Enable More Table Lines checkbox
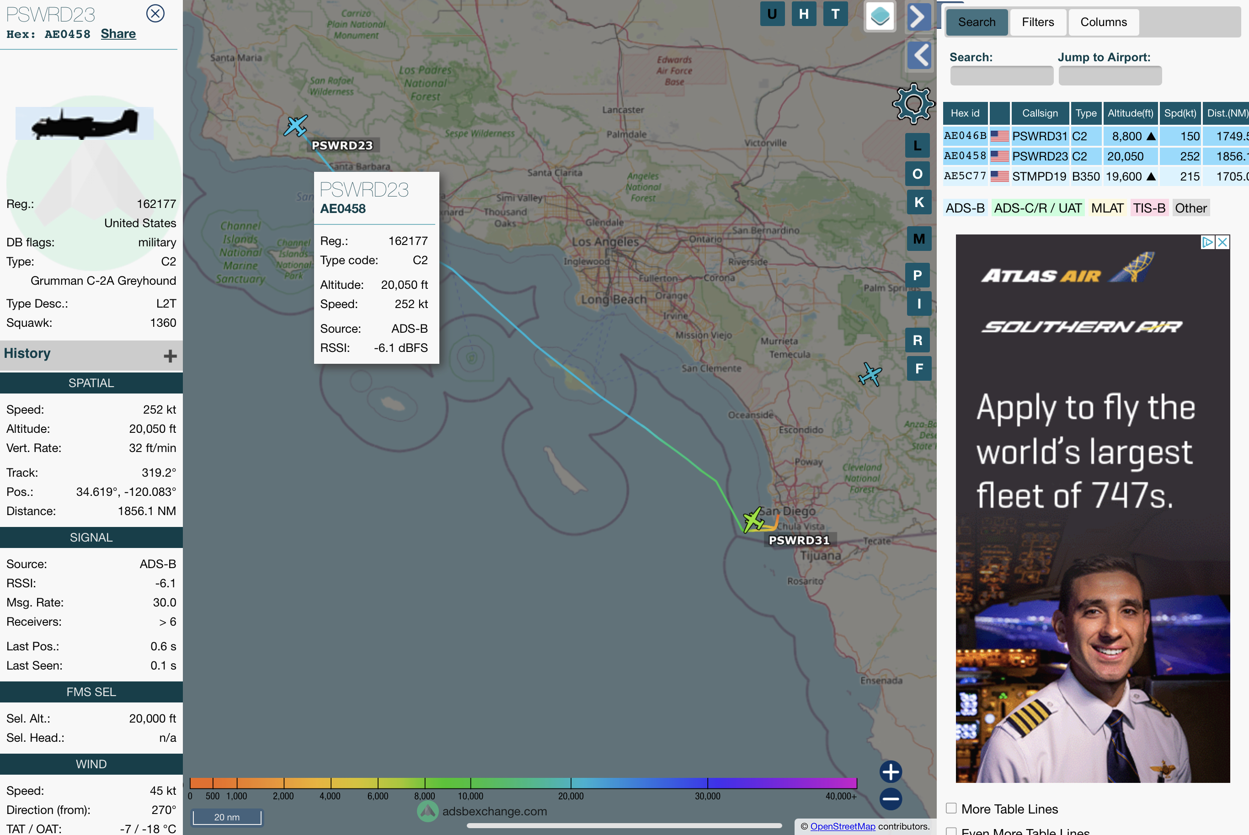This screenshot has height=835, width=1249. pos(951,808)
